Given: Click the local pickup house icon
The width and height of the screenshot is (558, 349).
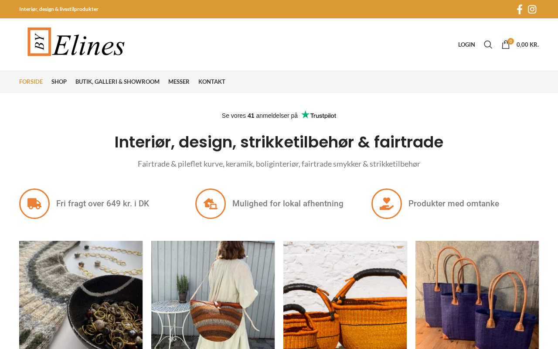Looking at the screenshot, I should point(211,204).
